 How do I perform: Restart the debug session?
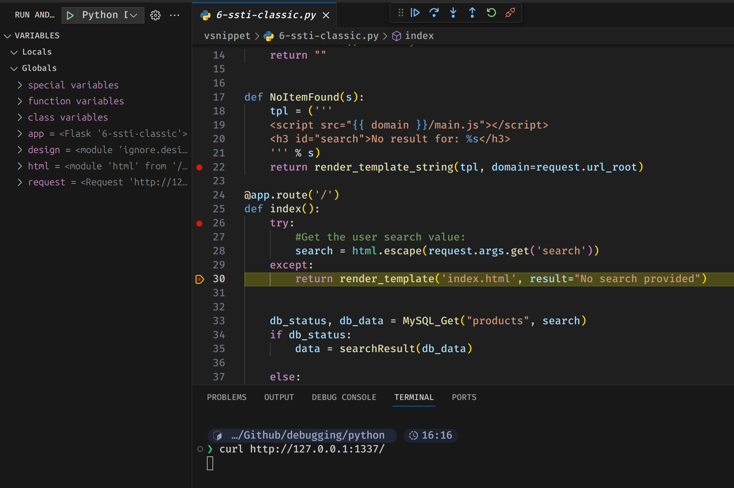[x=491, y=13]
